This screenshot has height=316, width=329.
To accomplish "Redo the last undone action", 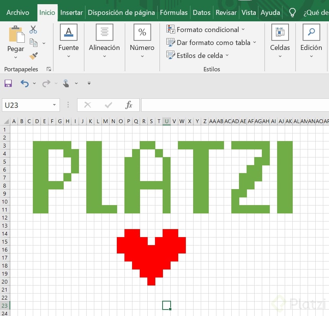I will tap(46, 83).
